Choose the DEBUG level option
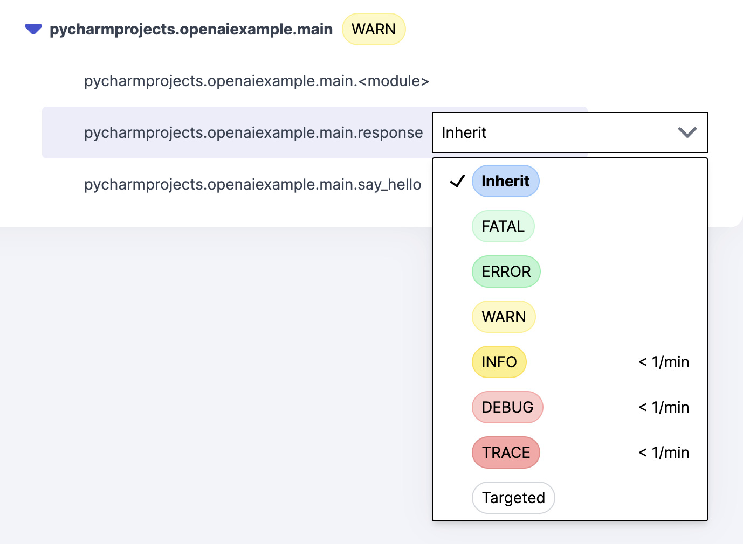The width and height of the screenshot is (743, 544). click(x=507, y=407)
